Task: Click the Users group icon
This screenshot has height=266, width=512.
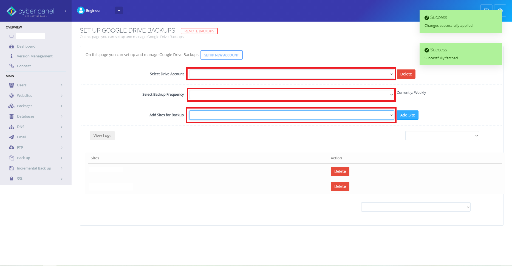Action: (12, 85)
